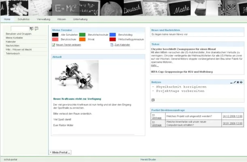Open the Unterhaltung menu
The image size is (247, 162).
(x=80, y=19)
